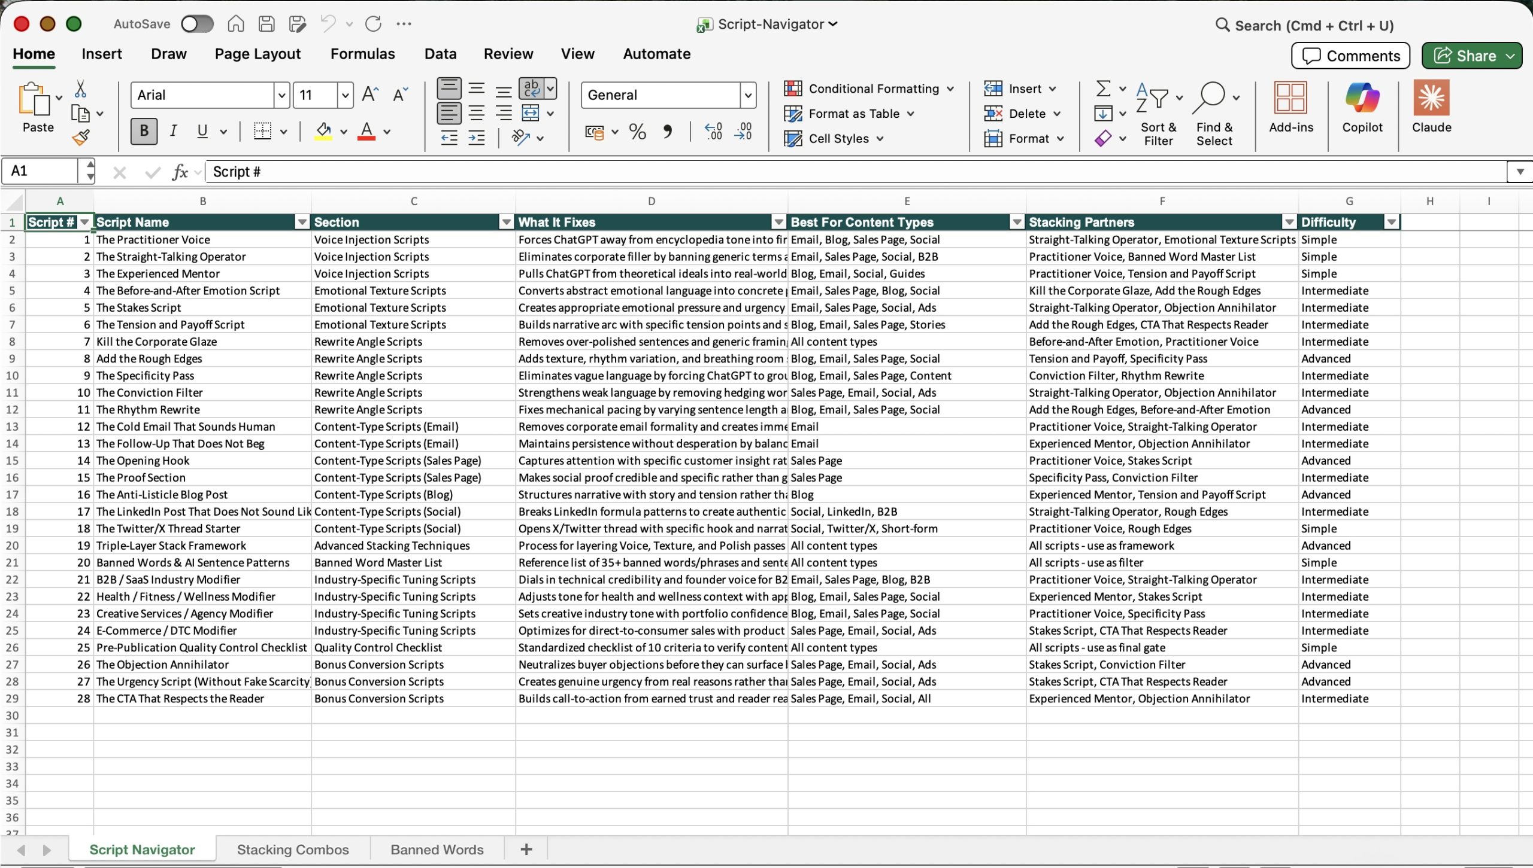The image size is (1533, 868).
Task: Expand the font name Arial dropdown
Action: click(x=281, y=95)
